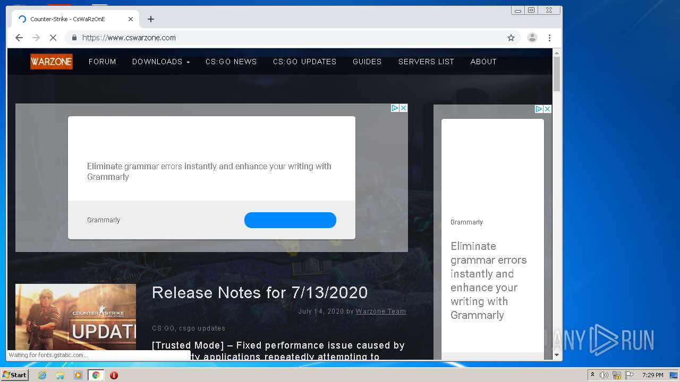This screenshot has width=680, height=382.
Task: Click the blue Grammarly ad button
Action: coord(290,220)
